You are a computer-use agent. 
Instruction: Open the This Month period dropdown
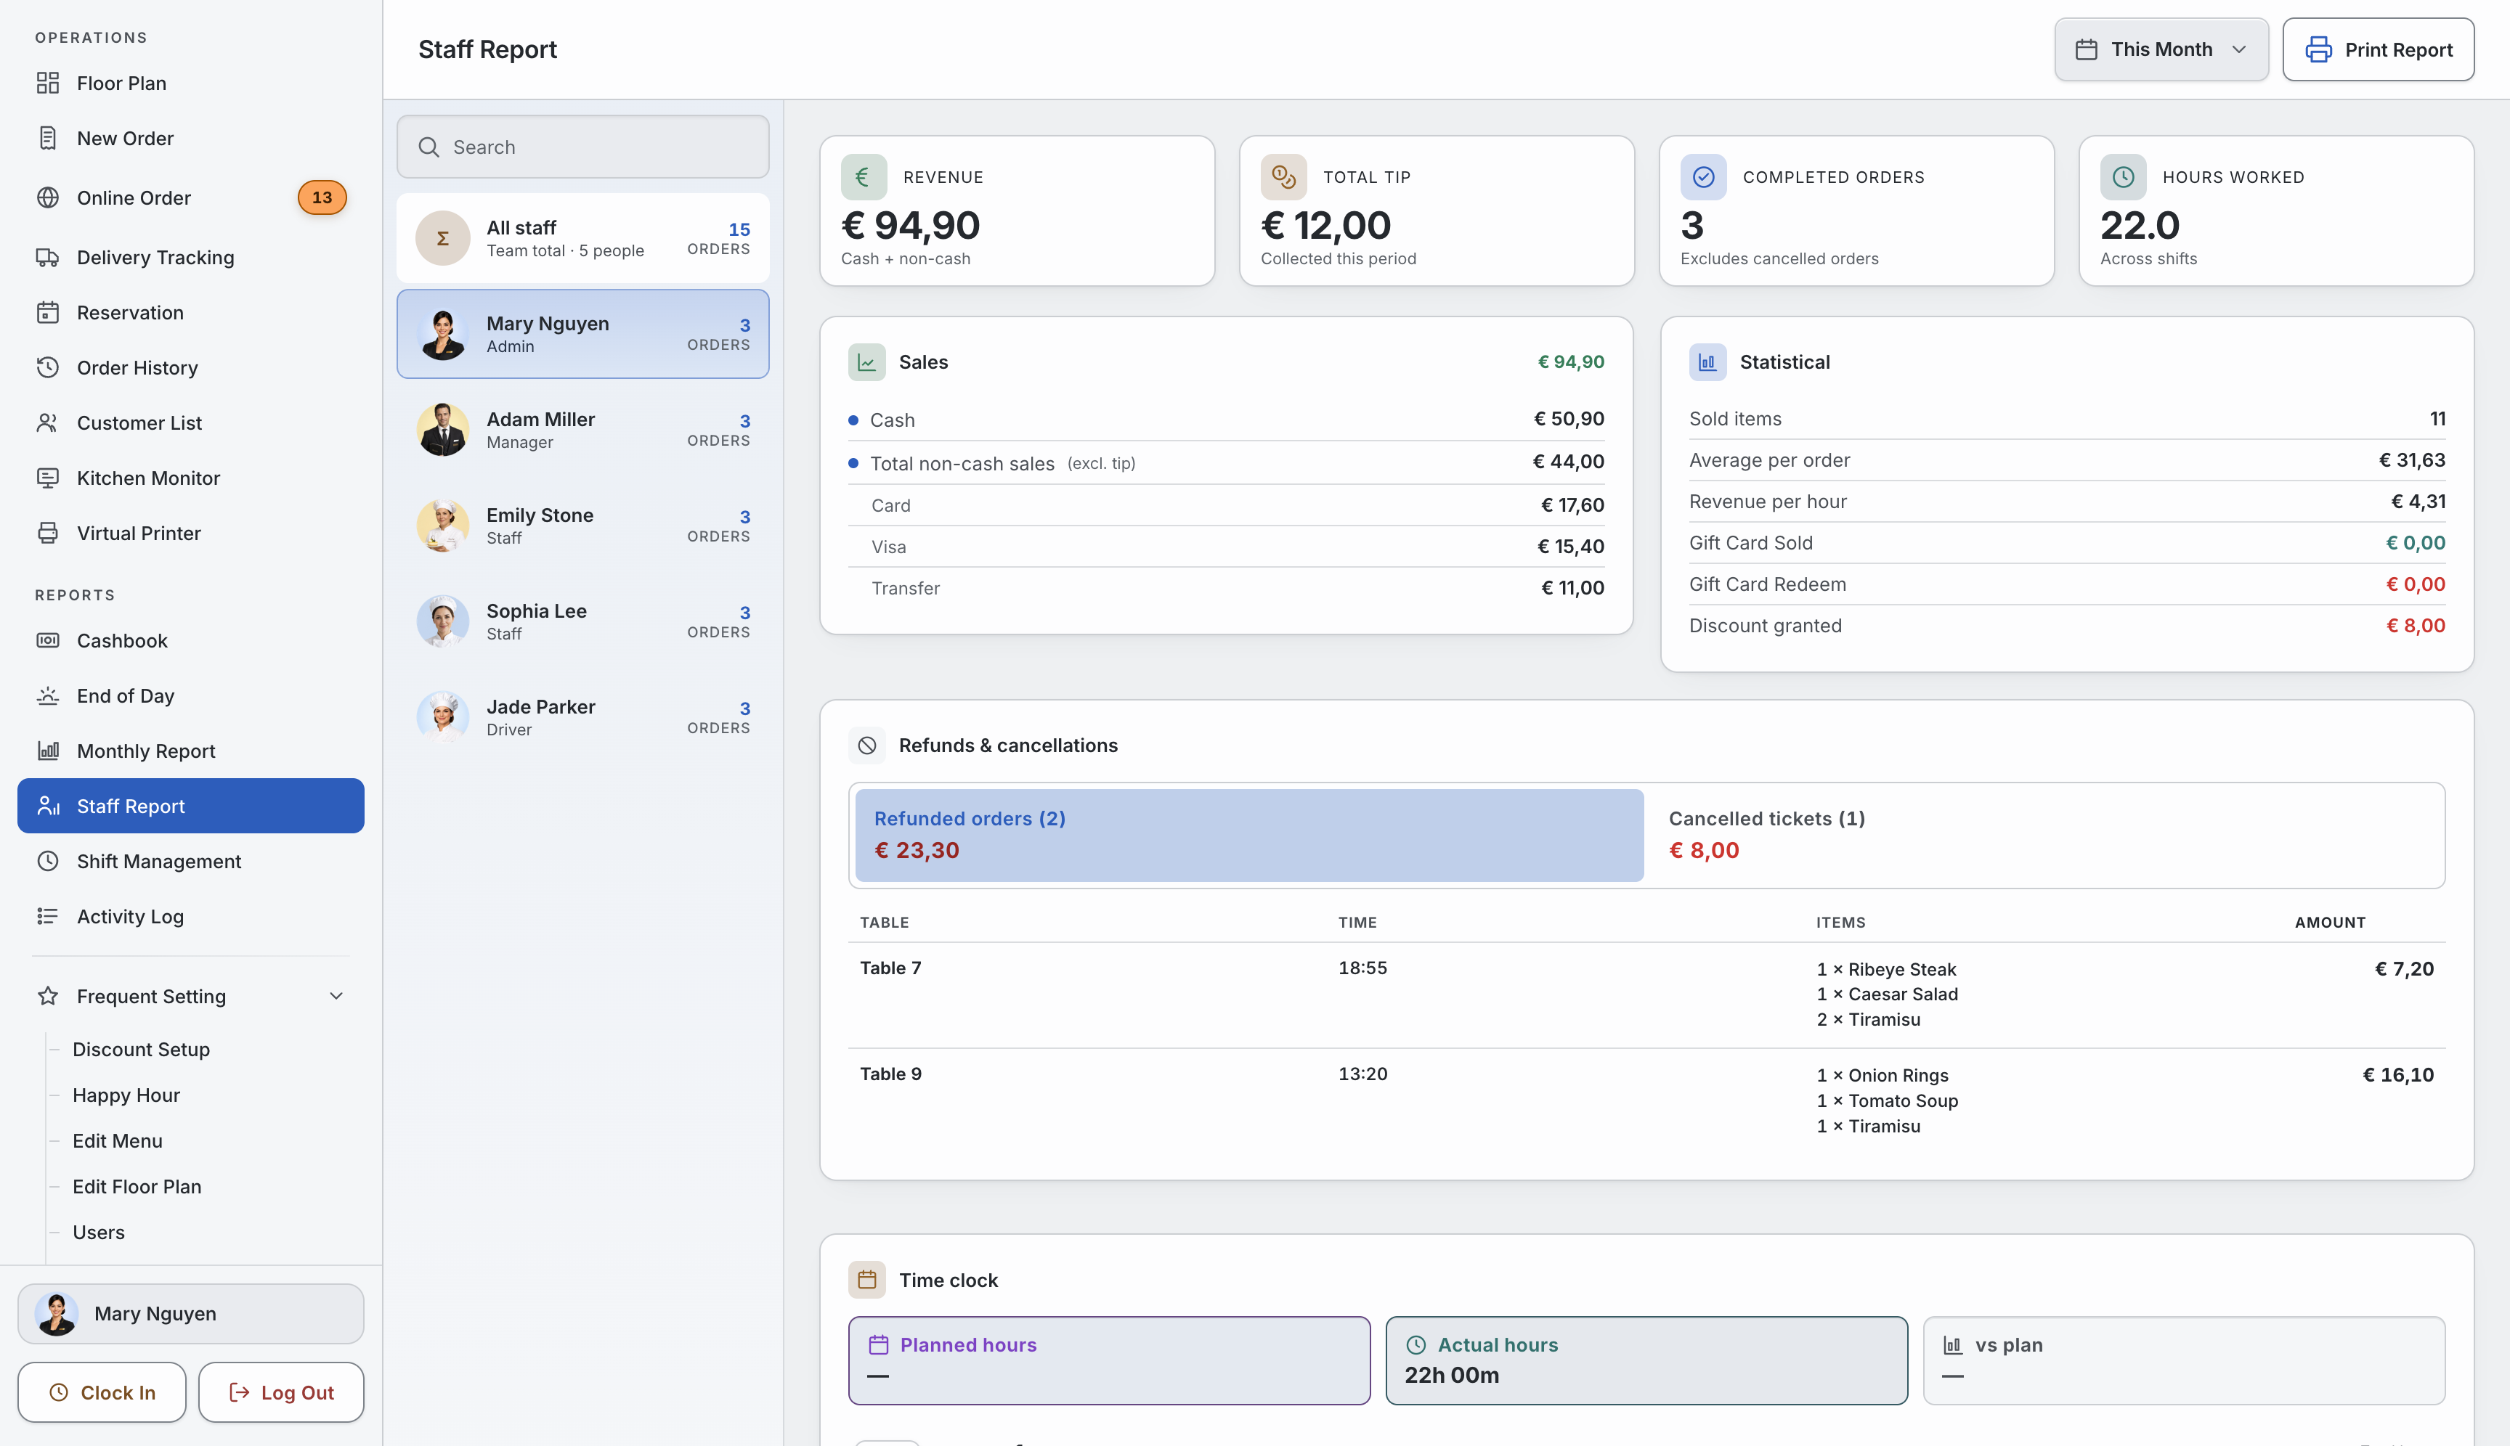click(2161, 49)
